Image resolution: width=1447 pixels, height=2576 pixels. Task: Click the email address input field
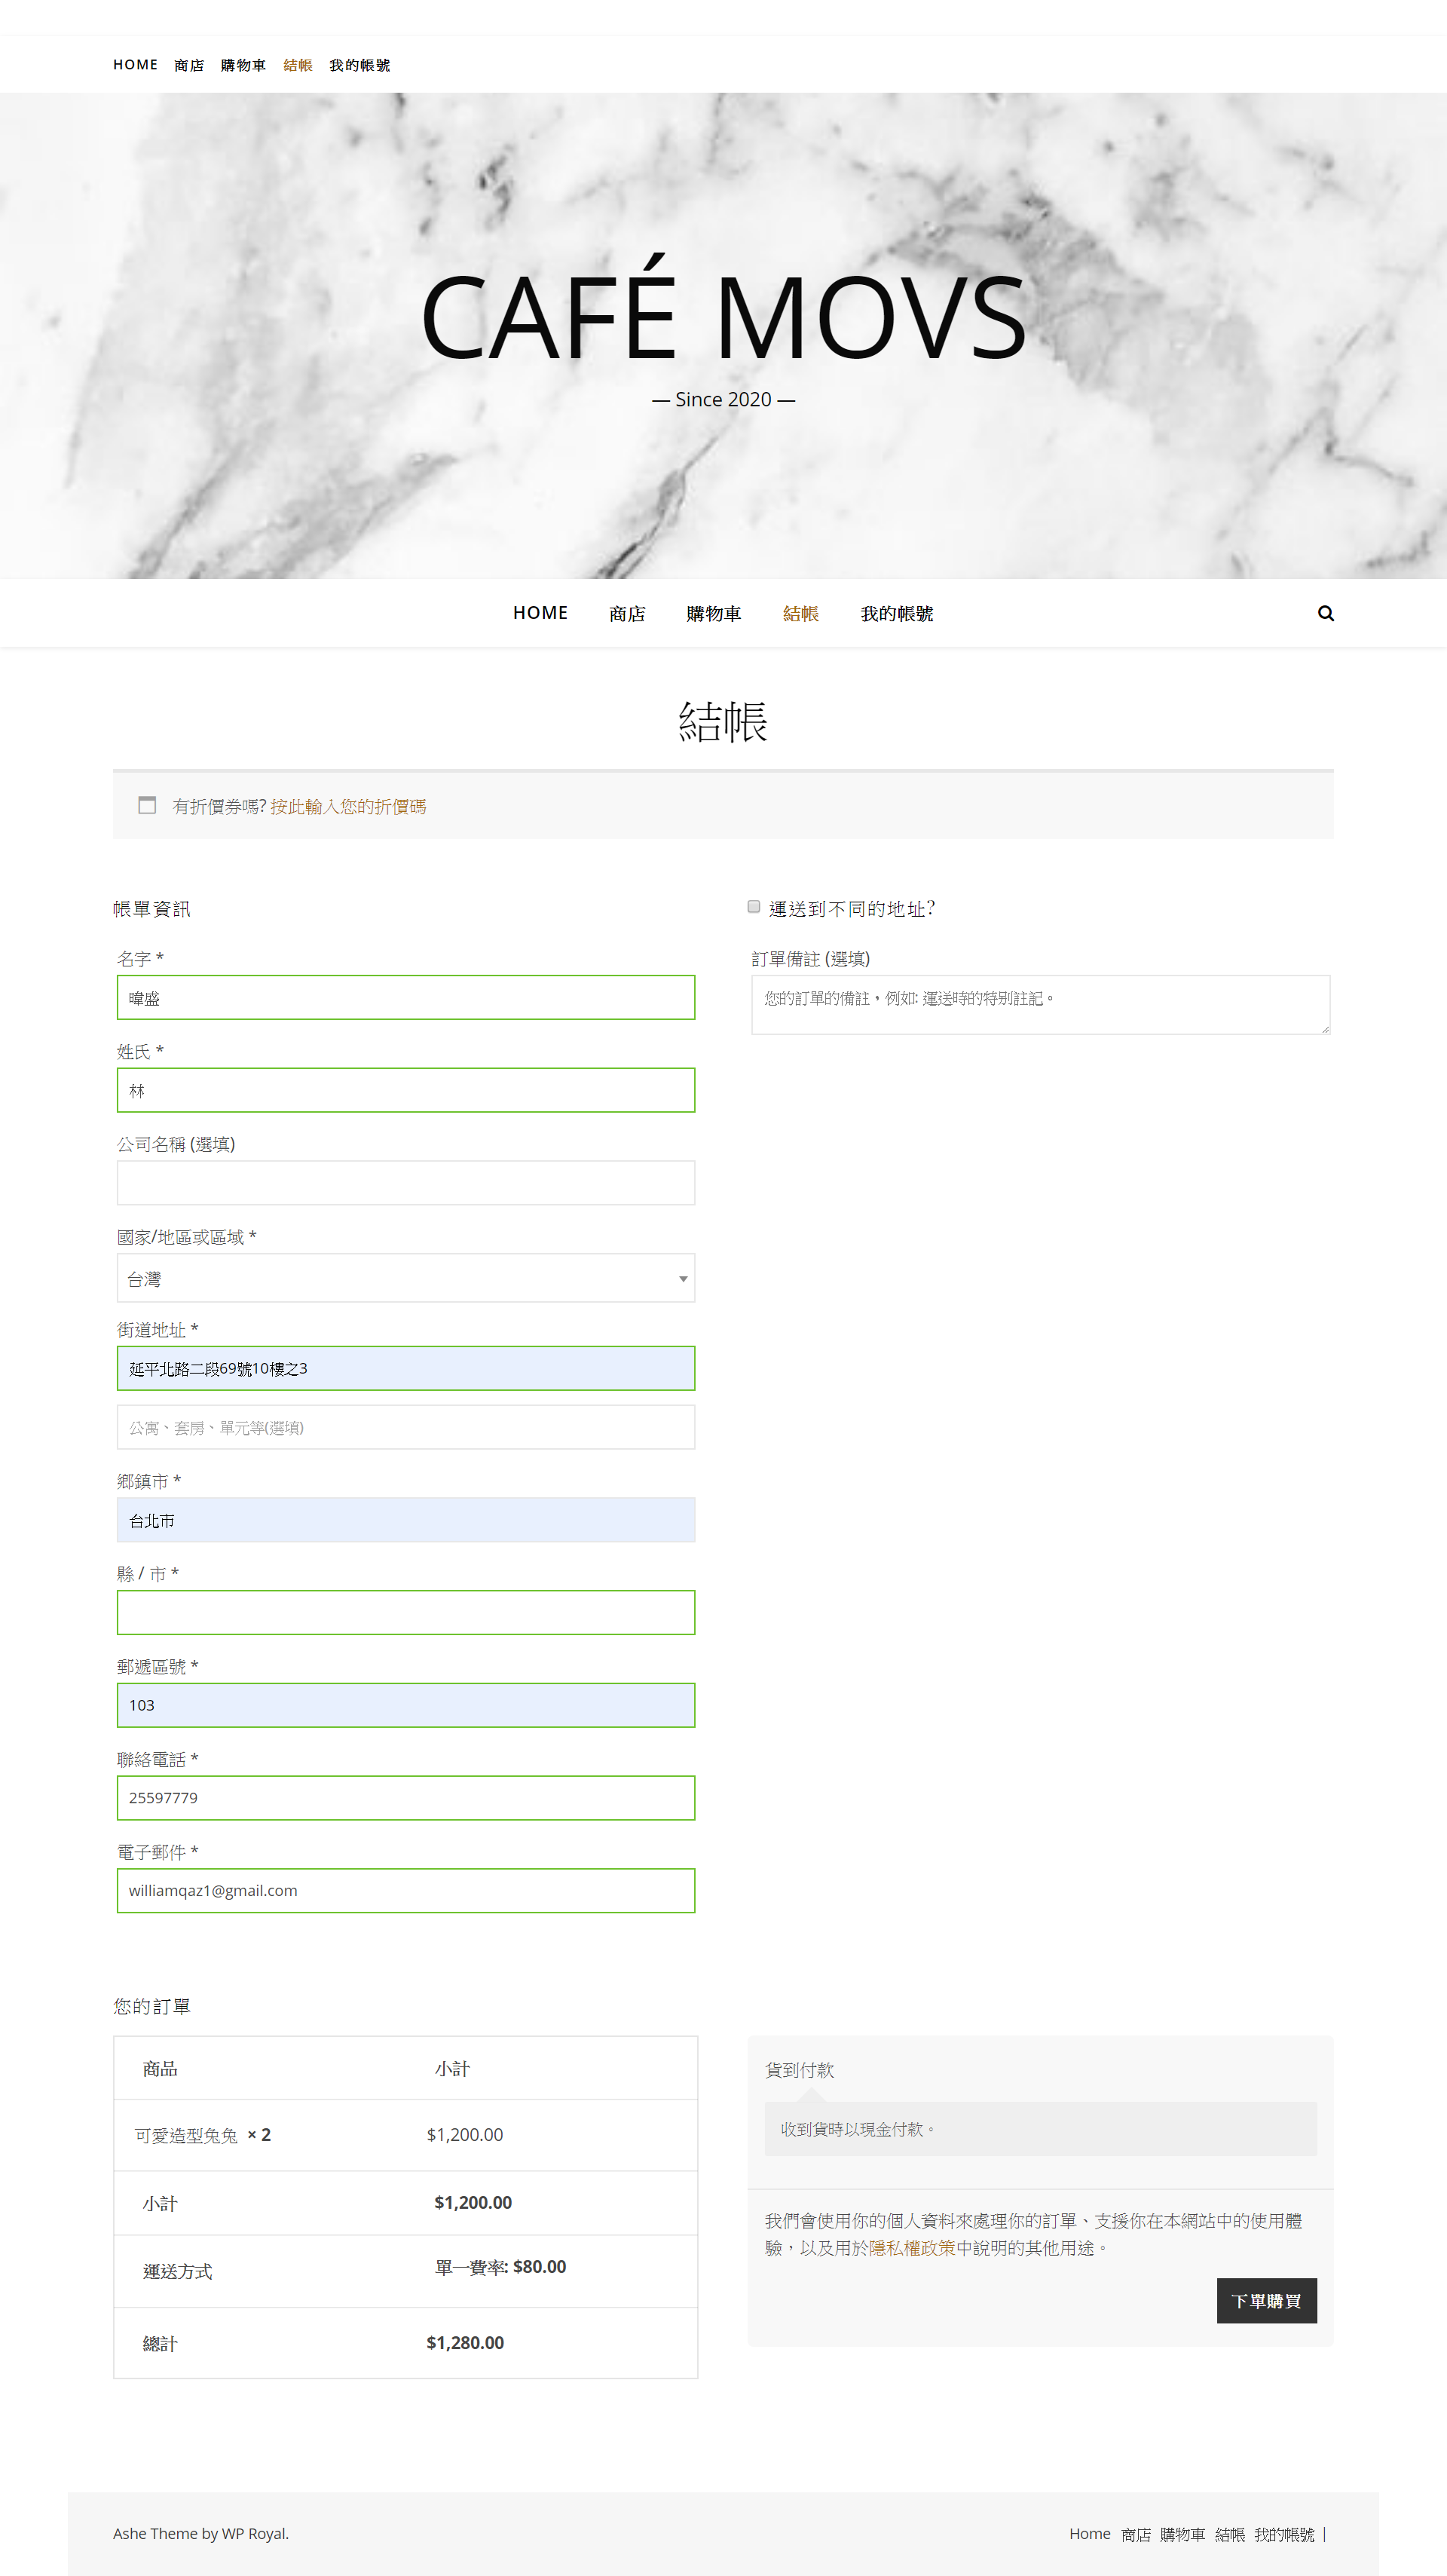(405, 1890)
